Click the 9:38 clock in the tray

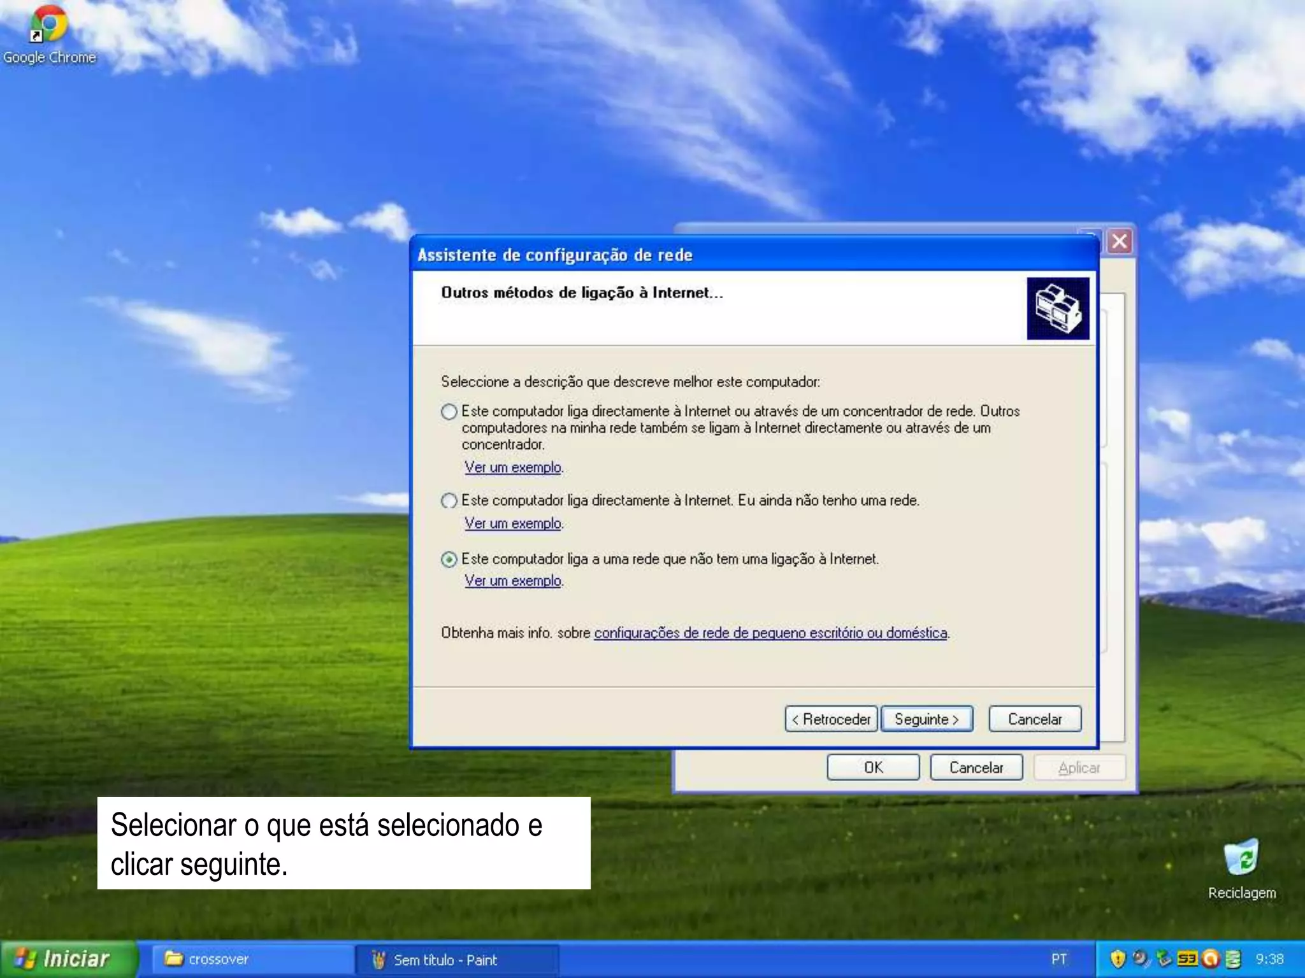(x=1269, y=959)
